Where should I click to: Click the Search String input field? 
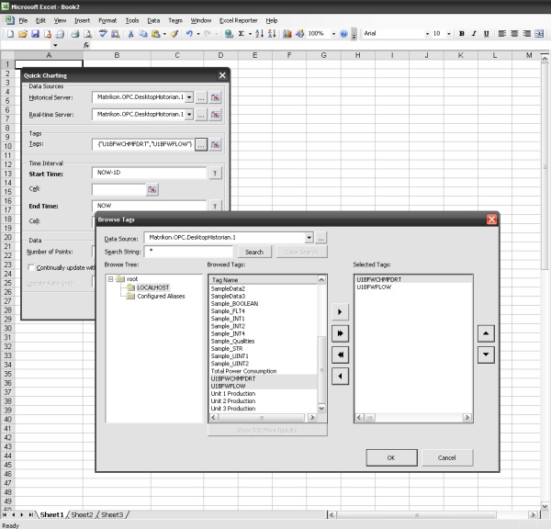tap(188, 252)
